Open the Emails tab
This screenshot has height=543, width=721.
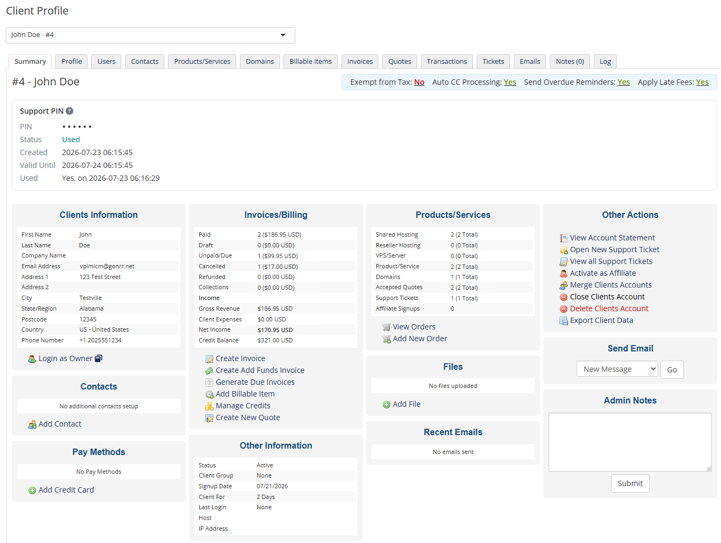click(530, 62)
